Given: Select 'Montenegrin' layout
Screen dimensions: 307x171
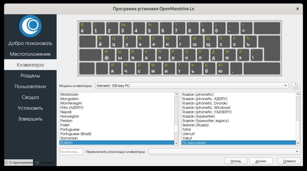Looking at the screenshot, I should coord(117,103).
